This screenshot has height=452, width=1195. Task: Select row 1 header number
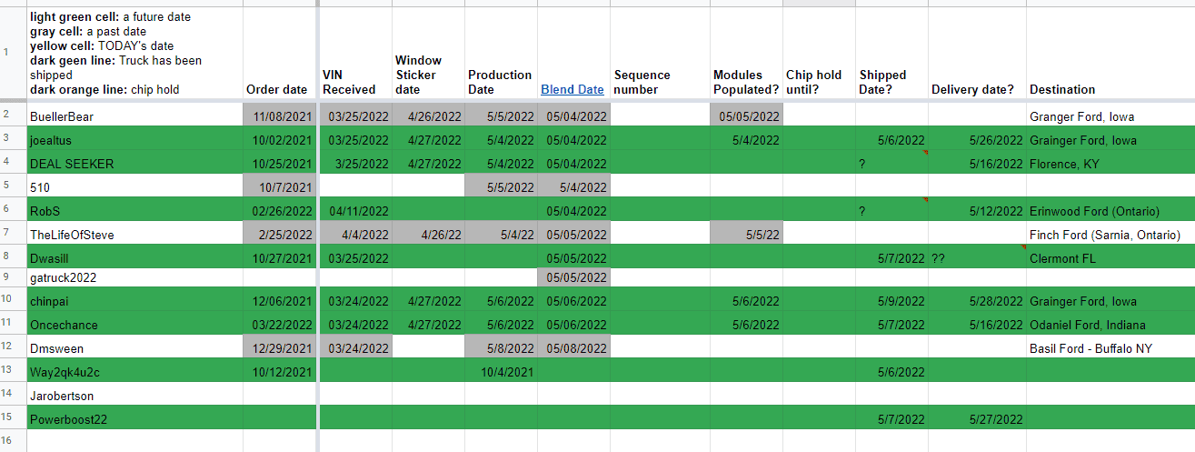(x=6, y=53)
